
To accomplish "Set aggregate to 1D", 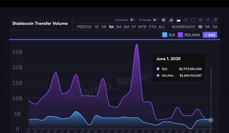I will pos(200,27).
